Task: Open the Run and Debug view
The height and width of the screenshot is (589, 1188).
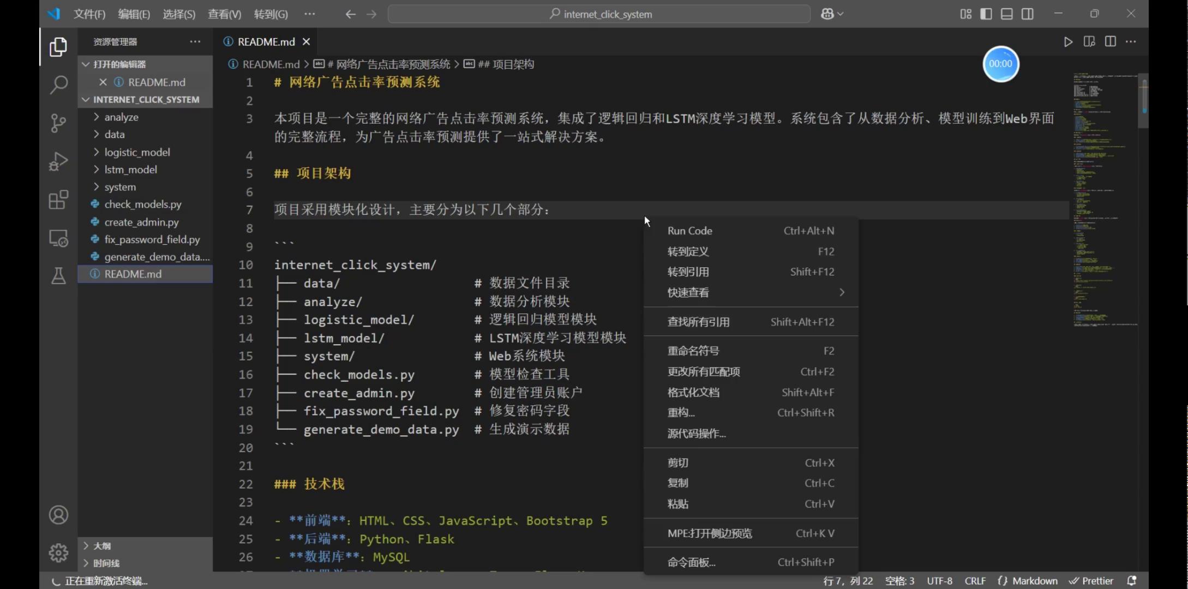Action: click(x=58, y=161)
